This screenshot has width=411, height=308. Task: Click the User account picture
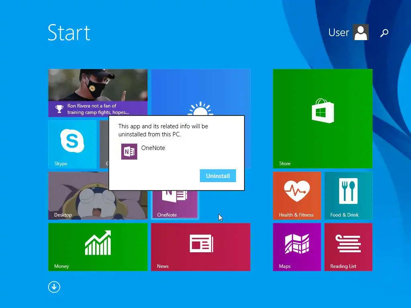361,32
